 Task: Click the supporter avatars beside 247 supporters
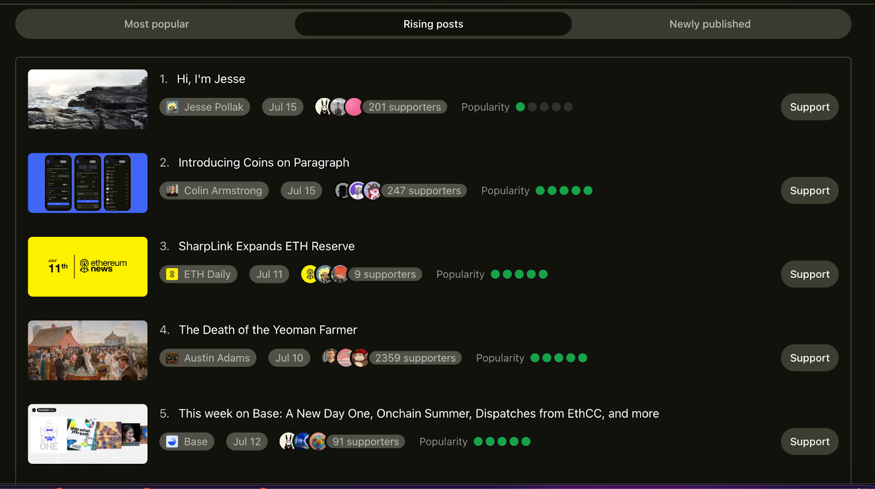(x=358, y=190)
